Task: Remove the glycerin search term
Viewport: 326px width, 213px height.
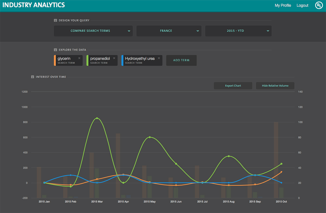Action: (79, 58)
